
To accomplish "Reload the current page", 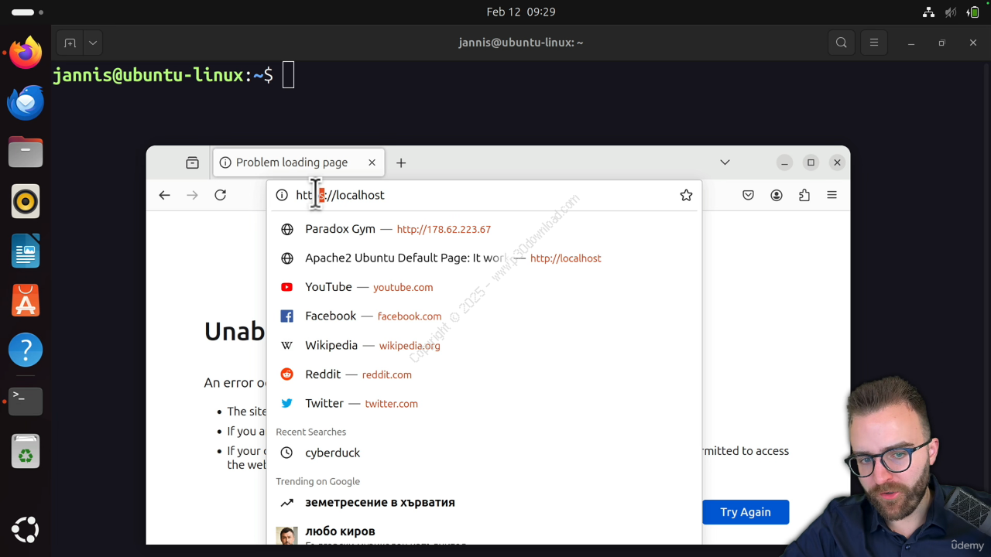I will pos(221,195).
